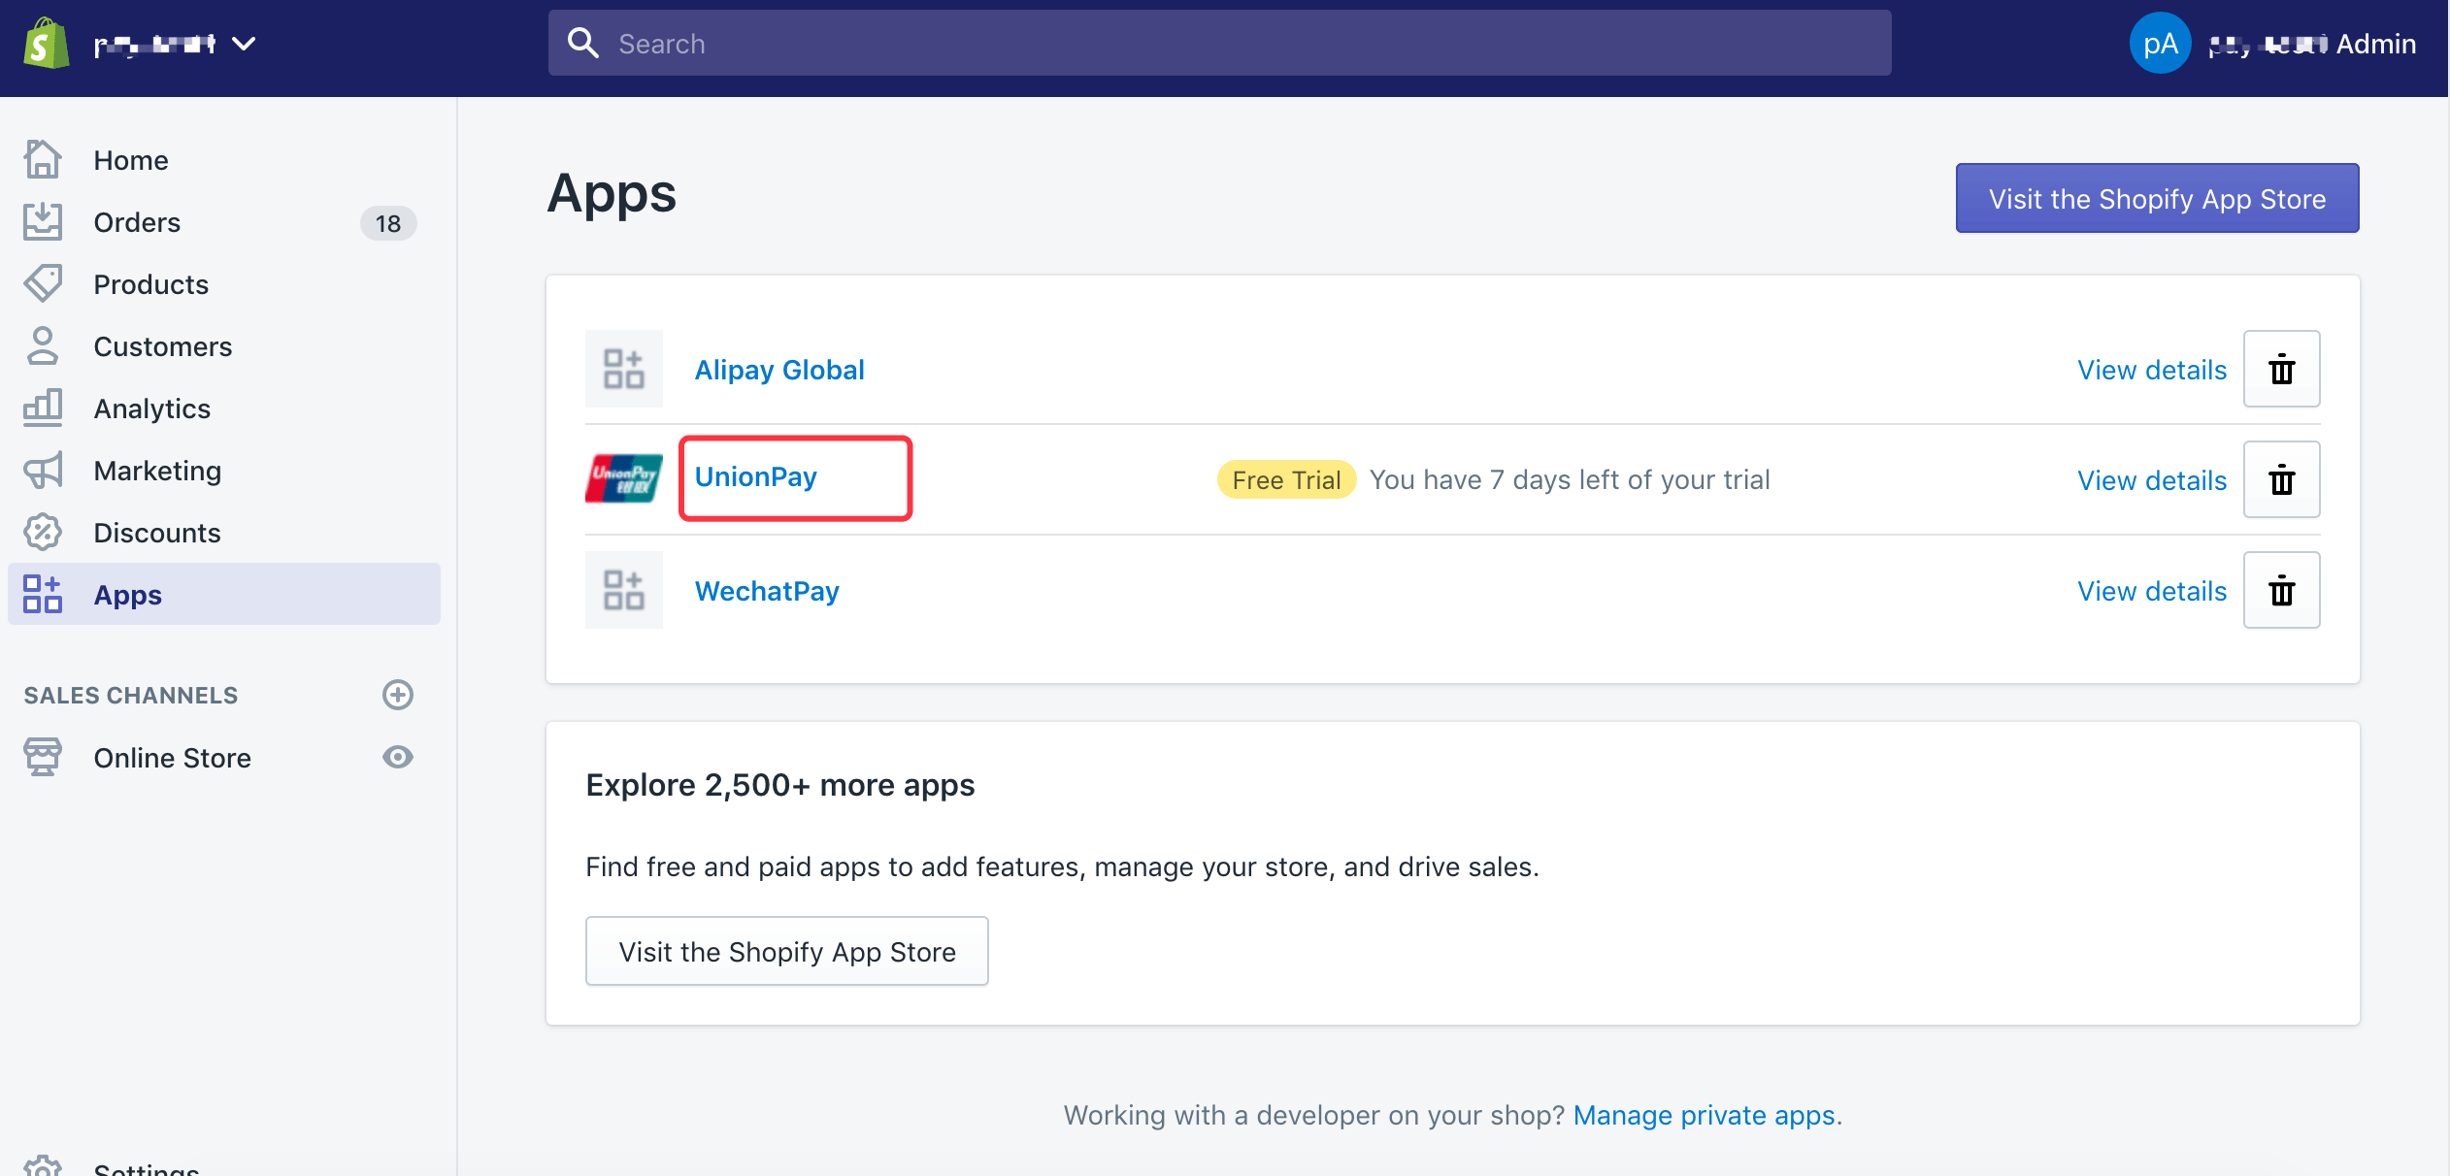Image resolution: width=2450 pixels, height=1176 pixels.
Task: Delete the Alipay Global app
Action: click(x=2281, y=369)
